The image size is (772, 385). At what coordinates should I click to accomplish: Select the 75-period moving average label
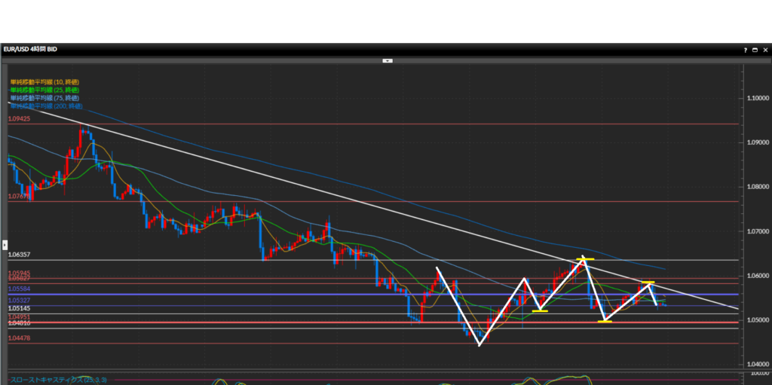44,98
